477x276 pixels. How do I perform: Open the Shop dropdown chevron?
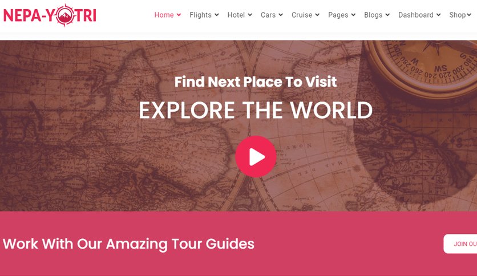pyautogui.click(x=469, y=15)
